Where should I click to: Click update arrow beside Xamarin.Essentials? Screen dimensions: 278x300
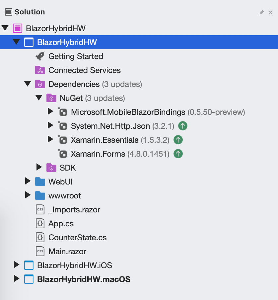[x=178, y=140]
